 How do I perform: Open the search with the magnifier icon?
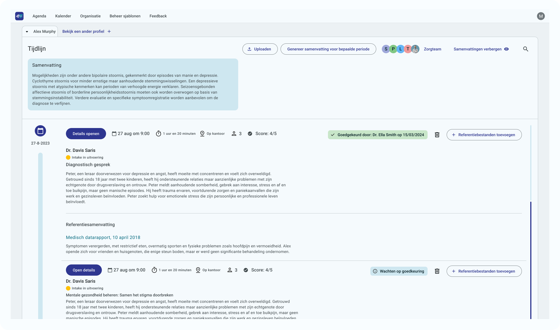coord(526,49)
